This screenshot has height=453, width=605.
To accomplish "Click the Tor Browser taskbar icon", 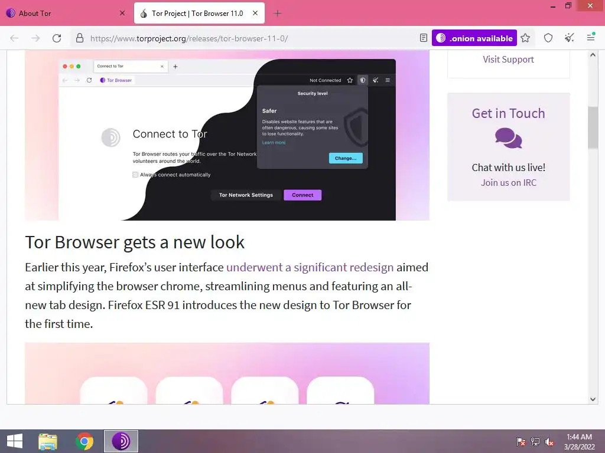I will (121, 441).
